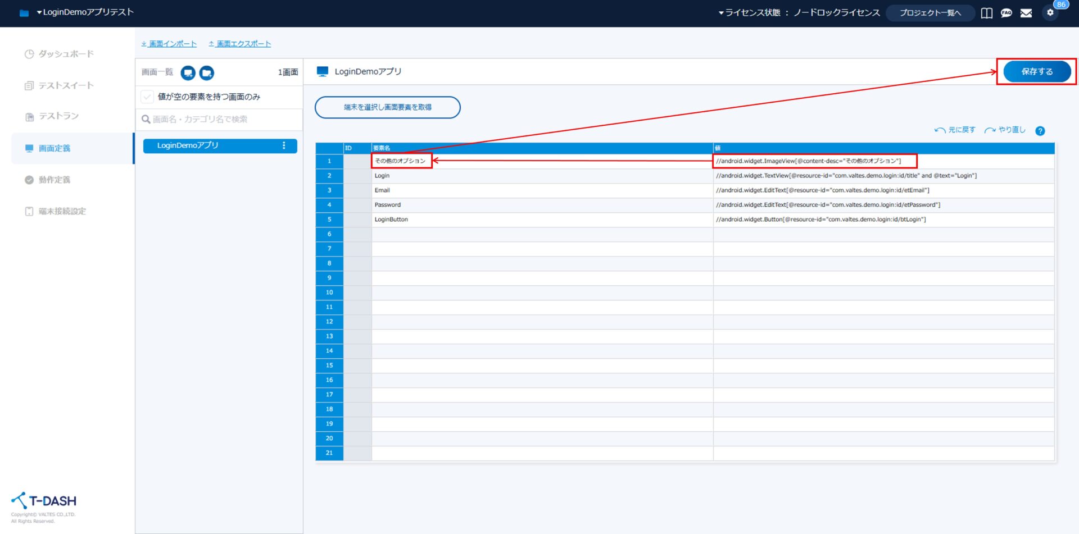The width and height of the screenshot is (1079, 534).
Task: Click the 保存する save button
Action: [1036, 72]
